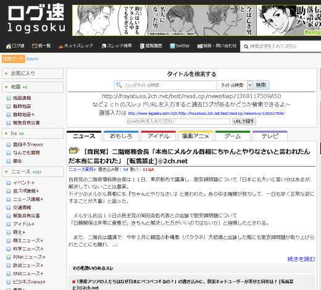Click the red icon by 東南アジア thread
321x290 pixels.
[73, 281]
